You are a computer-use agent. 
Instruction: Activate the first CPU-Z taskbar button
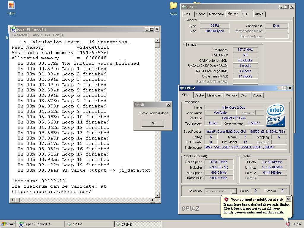[x=89, y=224]
